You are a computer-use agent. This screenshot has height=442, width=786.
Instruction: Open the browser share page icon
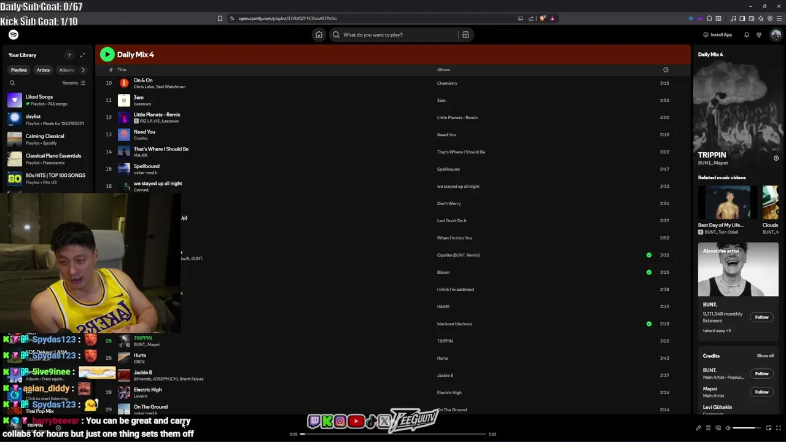(x=531, y=18)
